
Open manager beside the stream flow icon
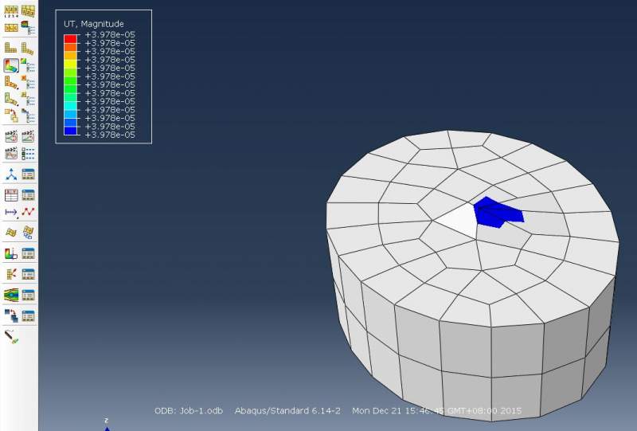28,295
